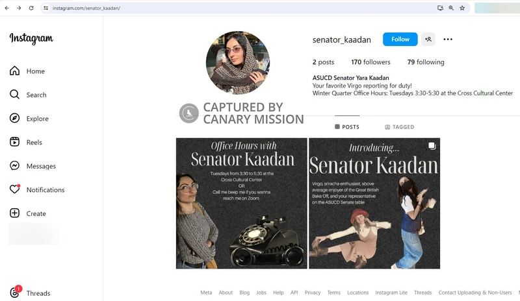Open the Notifications heart icon
This screenshot has width=520, height=301.
15,189
